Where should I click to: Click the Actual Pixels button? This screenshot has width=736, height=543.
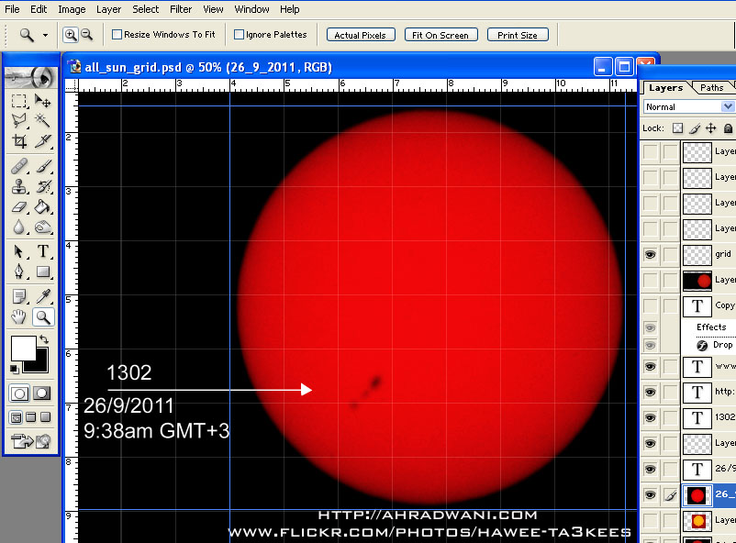coord(362,35)
